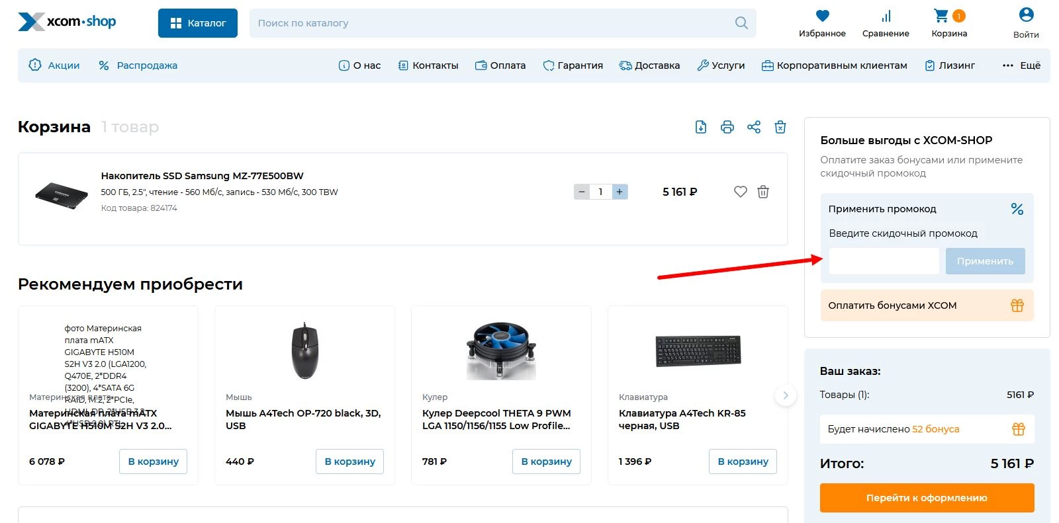The height and width of the screenshot is (523, 1059).
Task: Expand Применить промокод section
Action: (x=926, y=209)
